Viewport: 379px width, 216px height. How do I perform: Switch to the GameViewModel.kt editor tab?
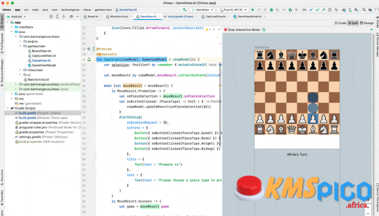click(249, 17)
